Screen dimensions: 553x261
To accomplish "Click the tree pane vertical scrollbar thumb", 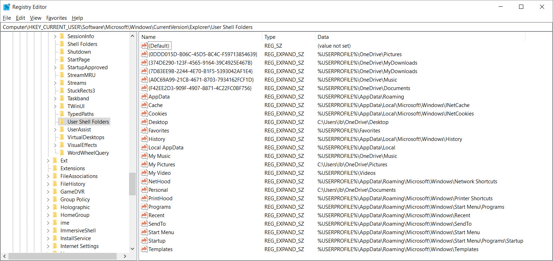I will tap(132, 184).
